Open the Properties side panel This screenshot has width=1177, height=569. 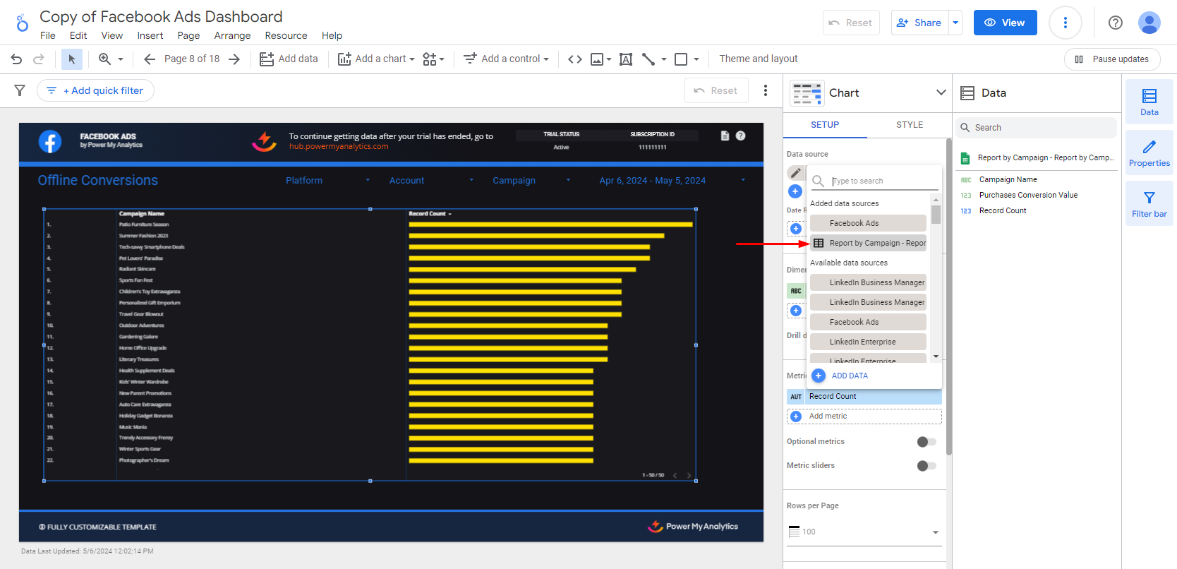point(1149,153)
